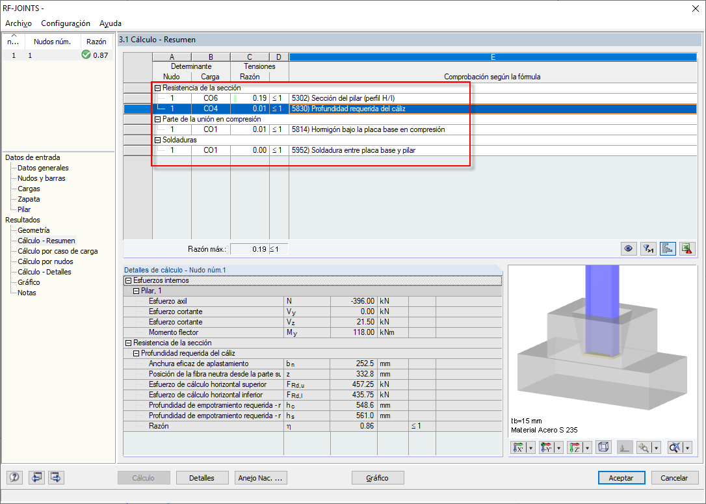Set view in X direction

[519, 447]
